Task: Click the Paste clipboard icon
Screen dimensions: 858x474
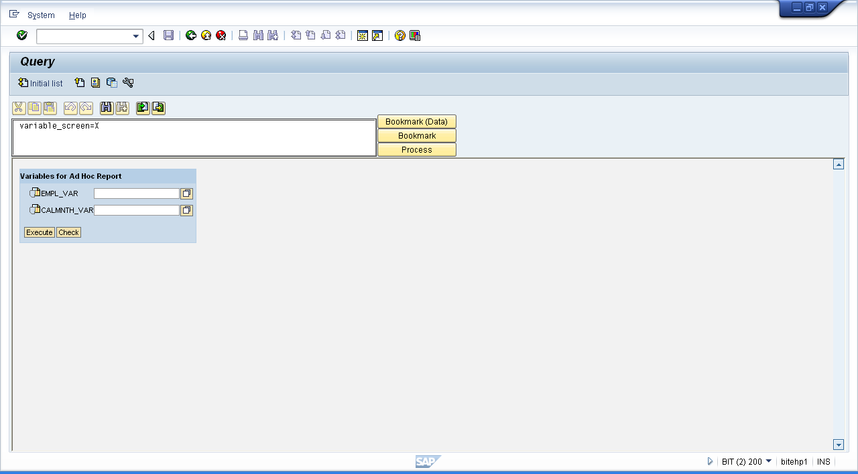Action: click(x=50, y=108)
